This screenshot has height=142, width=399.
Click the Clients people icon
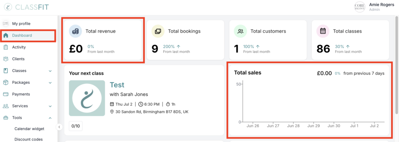6,59
